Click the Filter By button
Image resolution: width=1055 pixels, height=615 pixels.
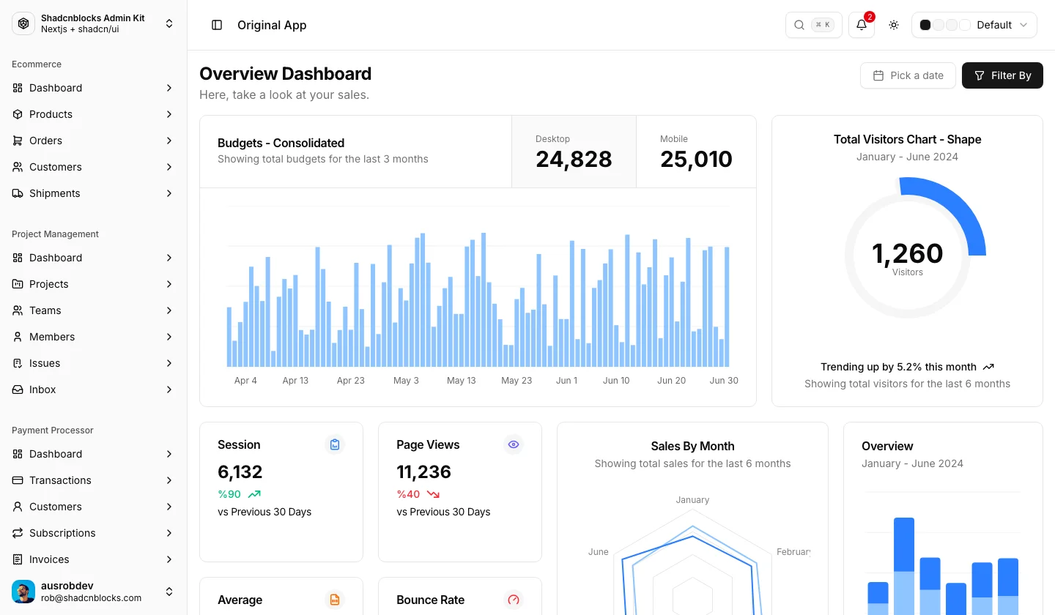click(1002, 75)
